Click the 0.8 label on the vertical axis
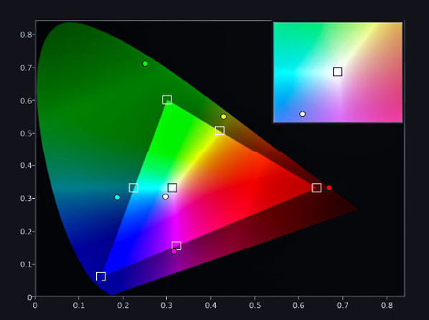Image resolution: width=429 pixels, height=320 pixels. (x=25, y=34)
